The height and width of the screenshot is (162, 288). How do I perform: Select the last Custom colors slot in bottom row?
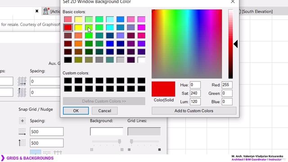pos(141,89)
